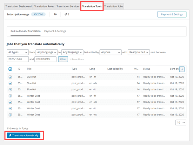Open the Payment & Settings sub-tab
193x145 pixels.
pos(55,31)
